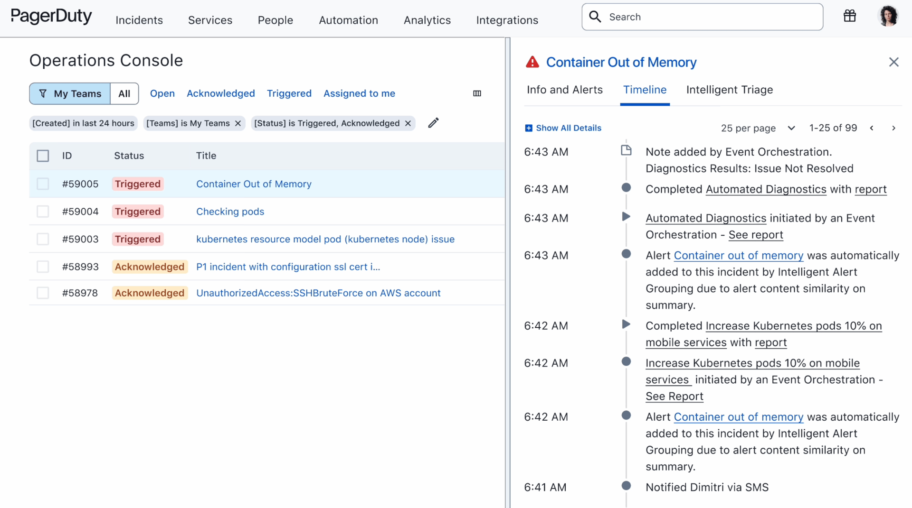This screenshot has width=912, height=508.
Task: Expand Show All Details in timeline
Action: pyautogui.click(x=563, y=128)
